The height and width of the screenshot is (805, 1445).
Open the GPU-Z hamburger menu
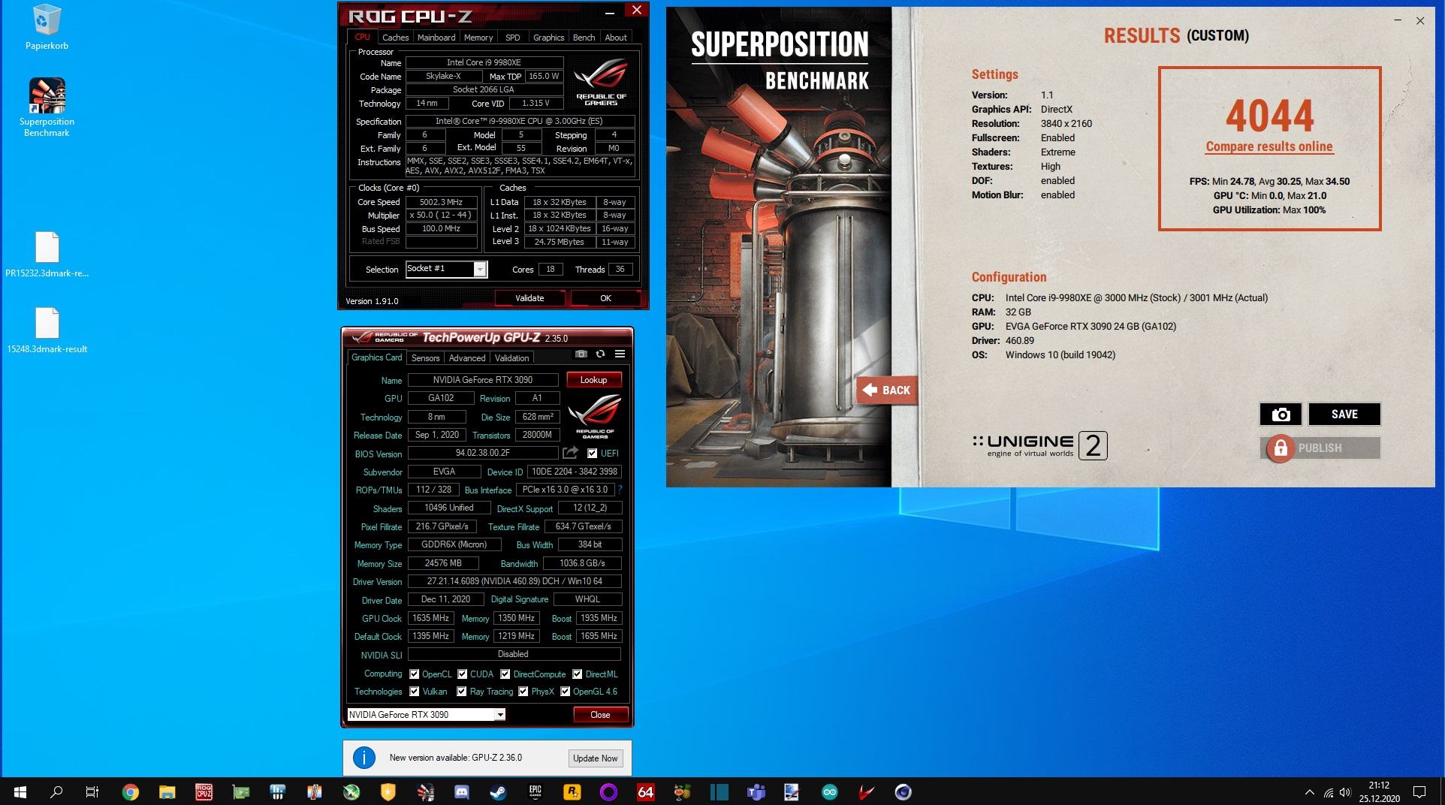(x=620, y=354)
